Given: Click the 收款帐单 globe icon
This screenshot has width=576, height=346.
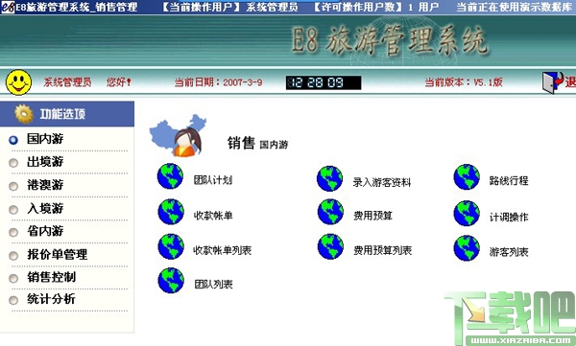Looking at the screenshot, I should (x=171, y=212).
